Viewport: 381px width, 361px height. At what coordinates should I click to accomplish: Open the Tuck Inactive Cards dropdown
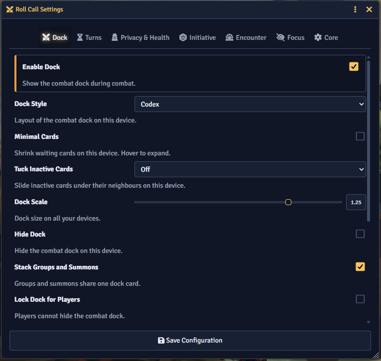(x=250, y=169)
